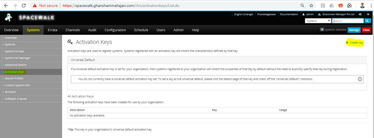Expand Kickstart in the sidebar
374x138 pixels.
pos(10,92)
